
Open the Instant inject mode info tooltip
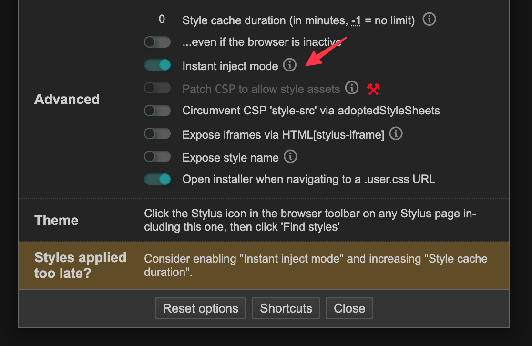coord(289,65)
